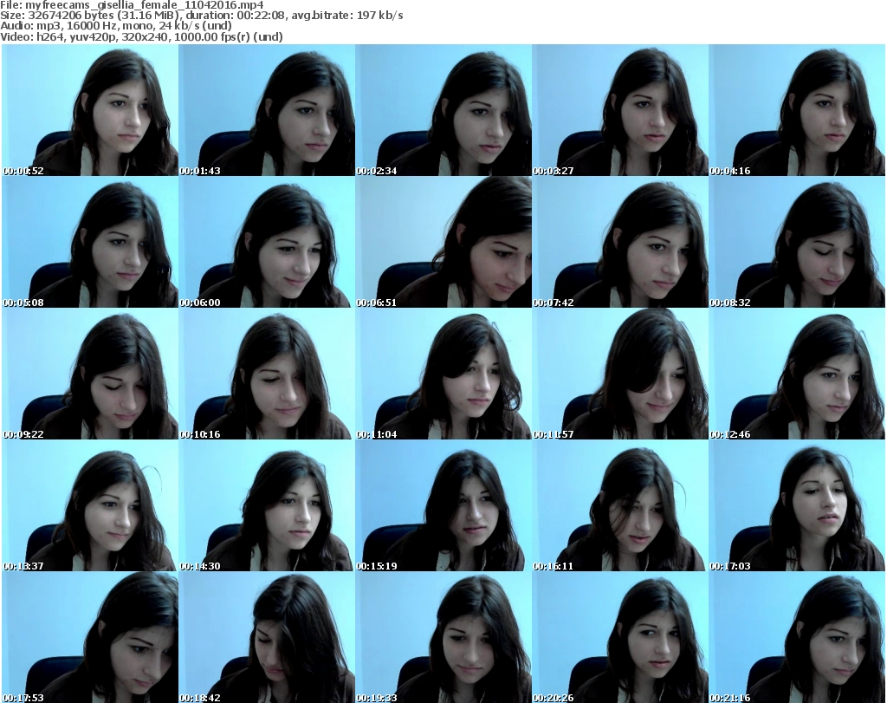Viewport: 887px width, 703px height.
Task: Select the thumbnail stamped 00:04:16
Action: click(797, 110)
